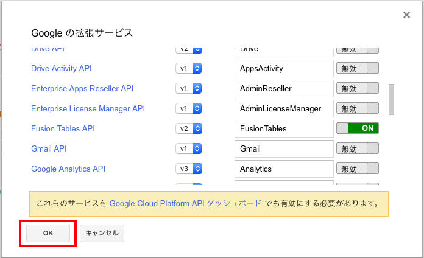Enable Enterprise Apps Reseller API switch
This screenshot has width=424, height=258.
tap(358, 89)
